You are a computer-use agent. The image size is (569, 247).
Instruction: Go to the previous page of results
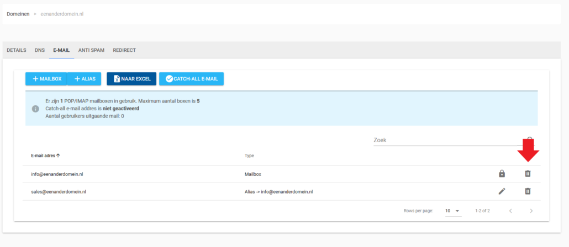510,211
